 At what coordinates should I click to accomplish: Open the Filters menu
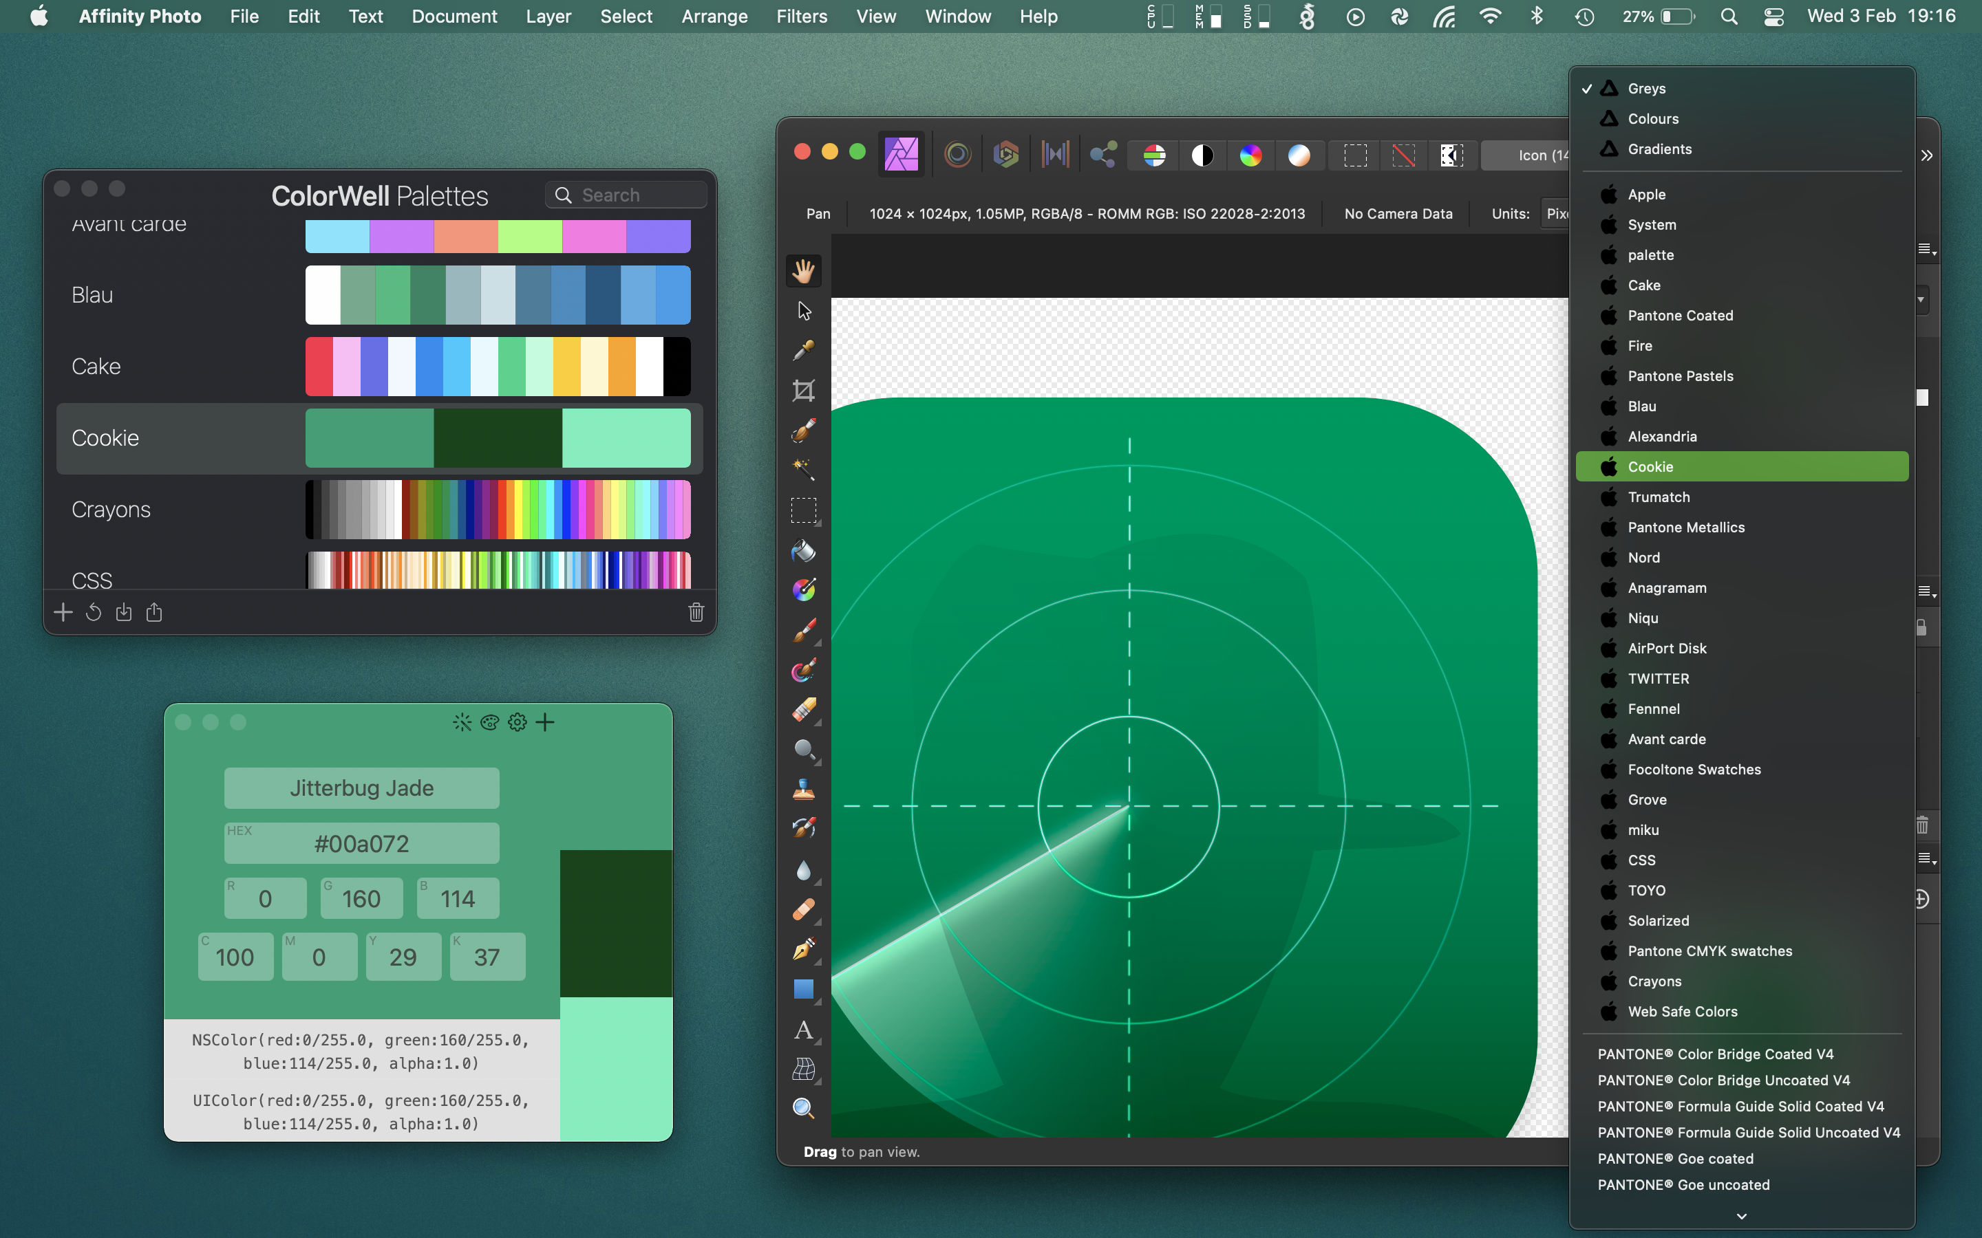[801, 17]
